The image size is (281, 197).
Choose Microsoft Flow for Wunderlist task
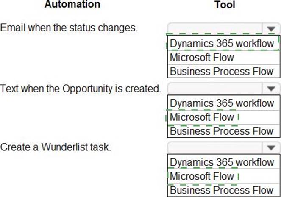coord(202,176)
